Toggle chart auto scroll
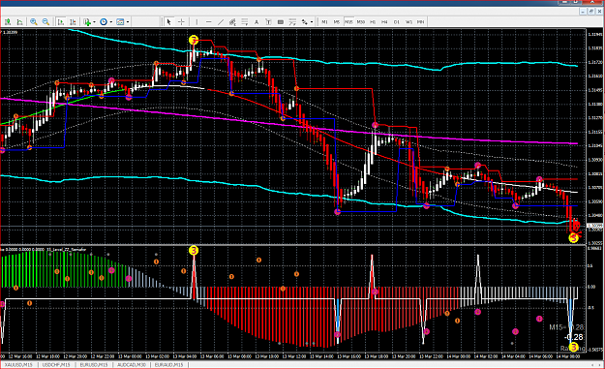 tap(61, 22)
